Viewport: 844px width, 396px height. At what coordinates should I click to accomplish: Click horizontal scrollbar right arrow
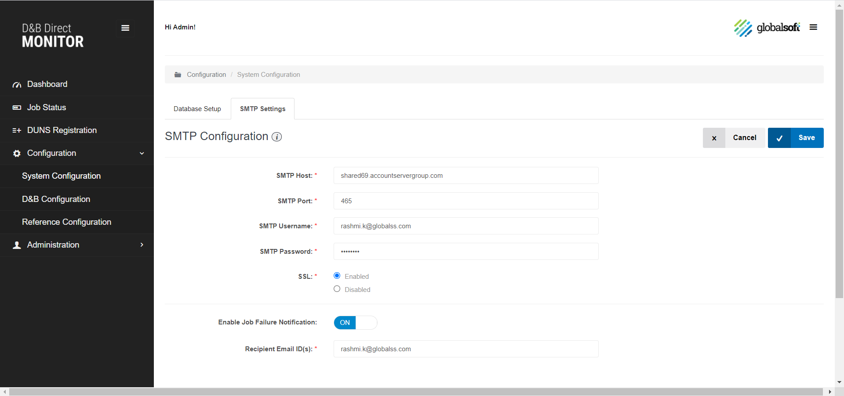pos(830,392)
